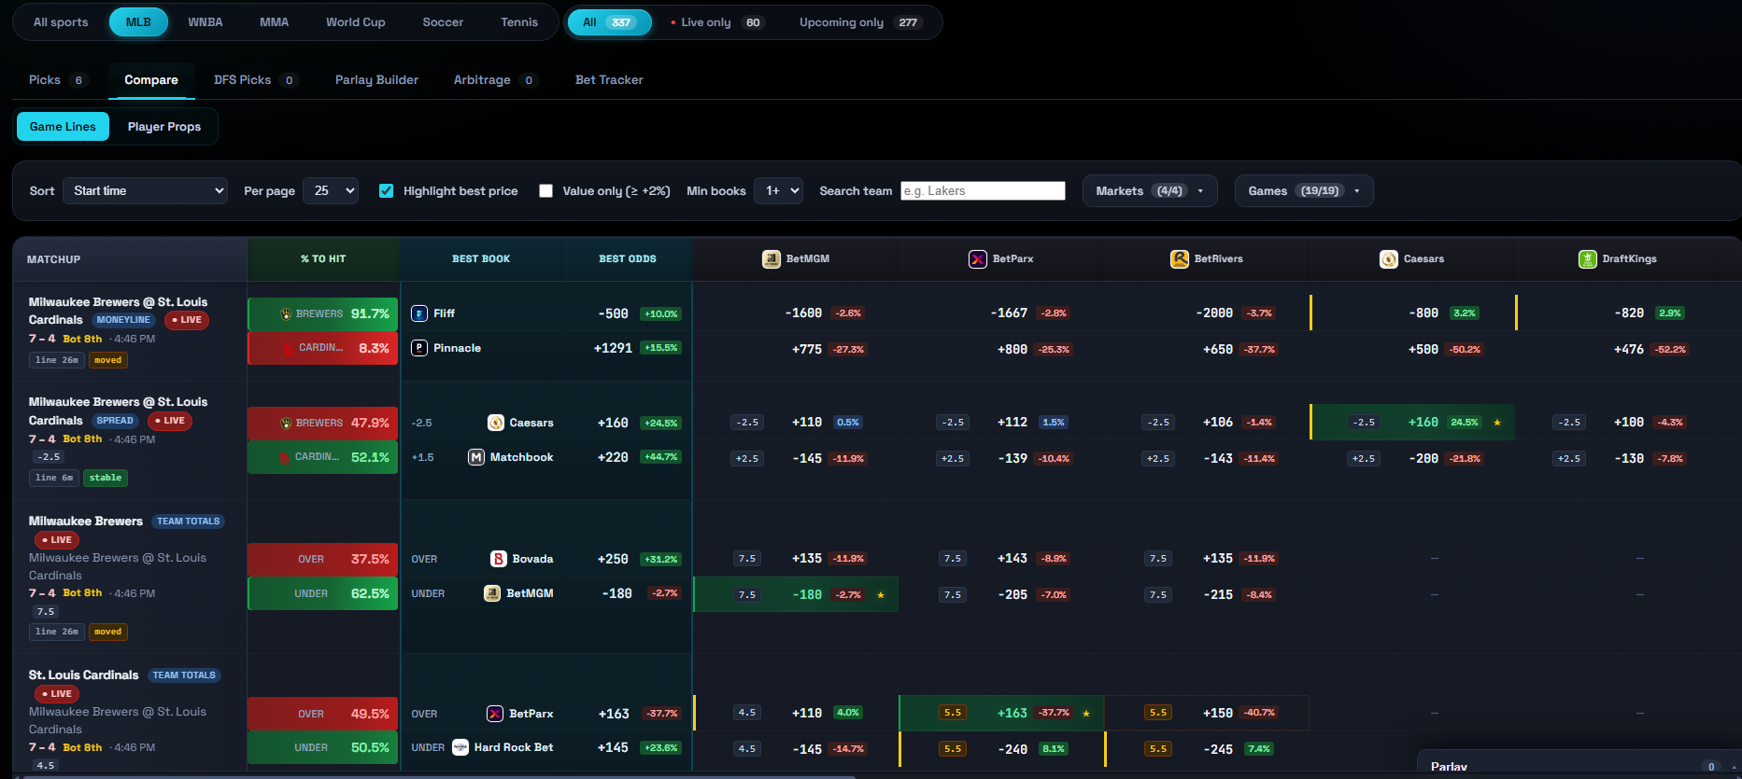Open the Sort Start time dropdown
Screen dimensions: 1742x779
coord(145,190)
